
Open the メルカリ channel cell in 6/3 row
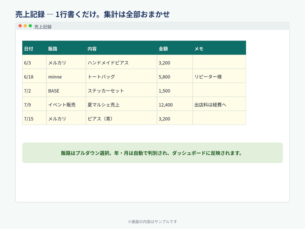[66, 62]
